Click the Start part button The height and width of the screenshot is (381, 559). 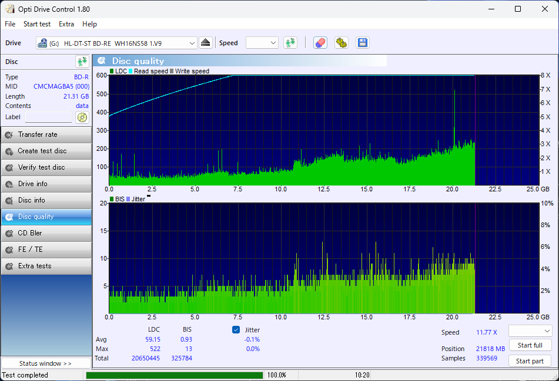tap(530, 360)
